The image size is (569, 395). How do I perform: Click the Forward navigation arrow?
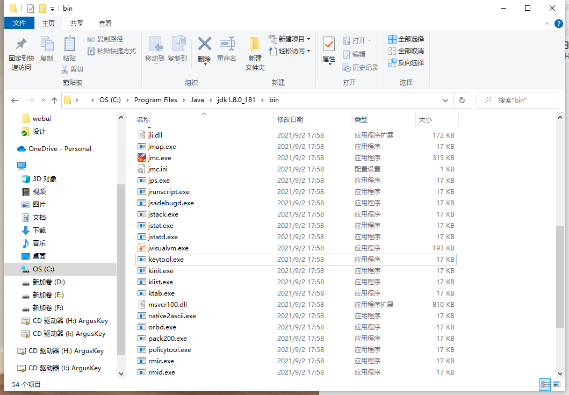point(31,100)
